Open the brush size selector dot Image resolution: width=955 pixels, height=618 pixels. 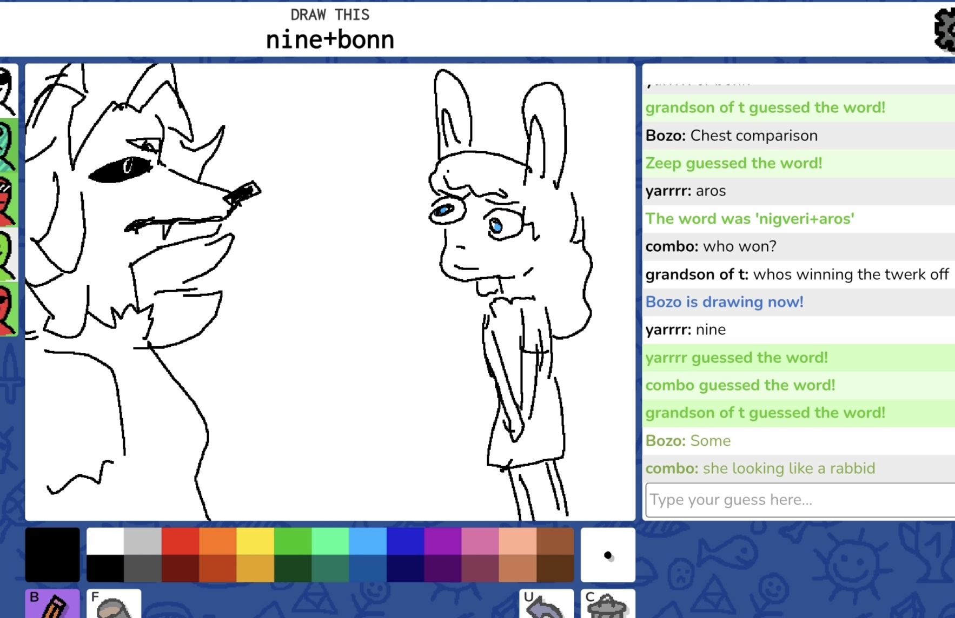(608, 555)
